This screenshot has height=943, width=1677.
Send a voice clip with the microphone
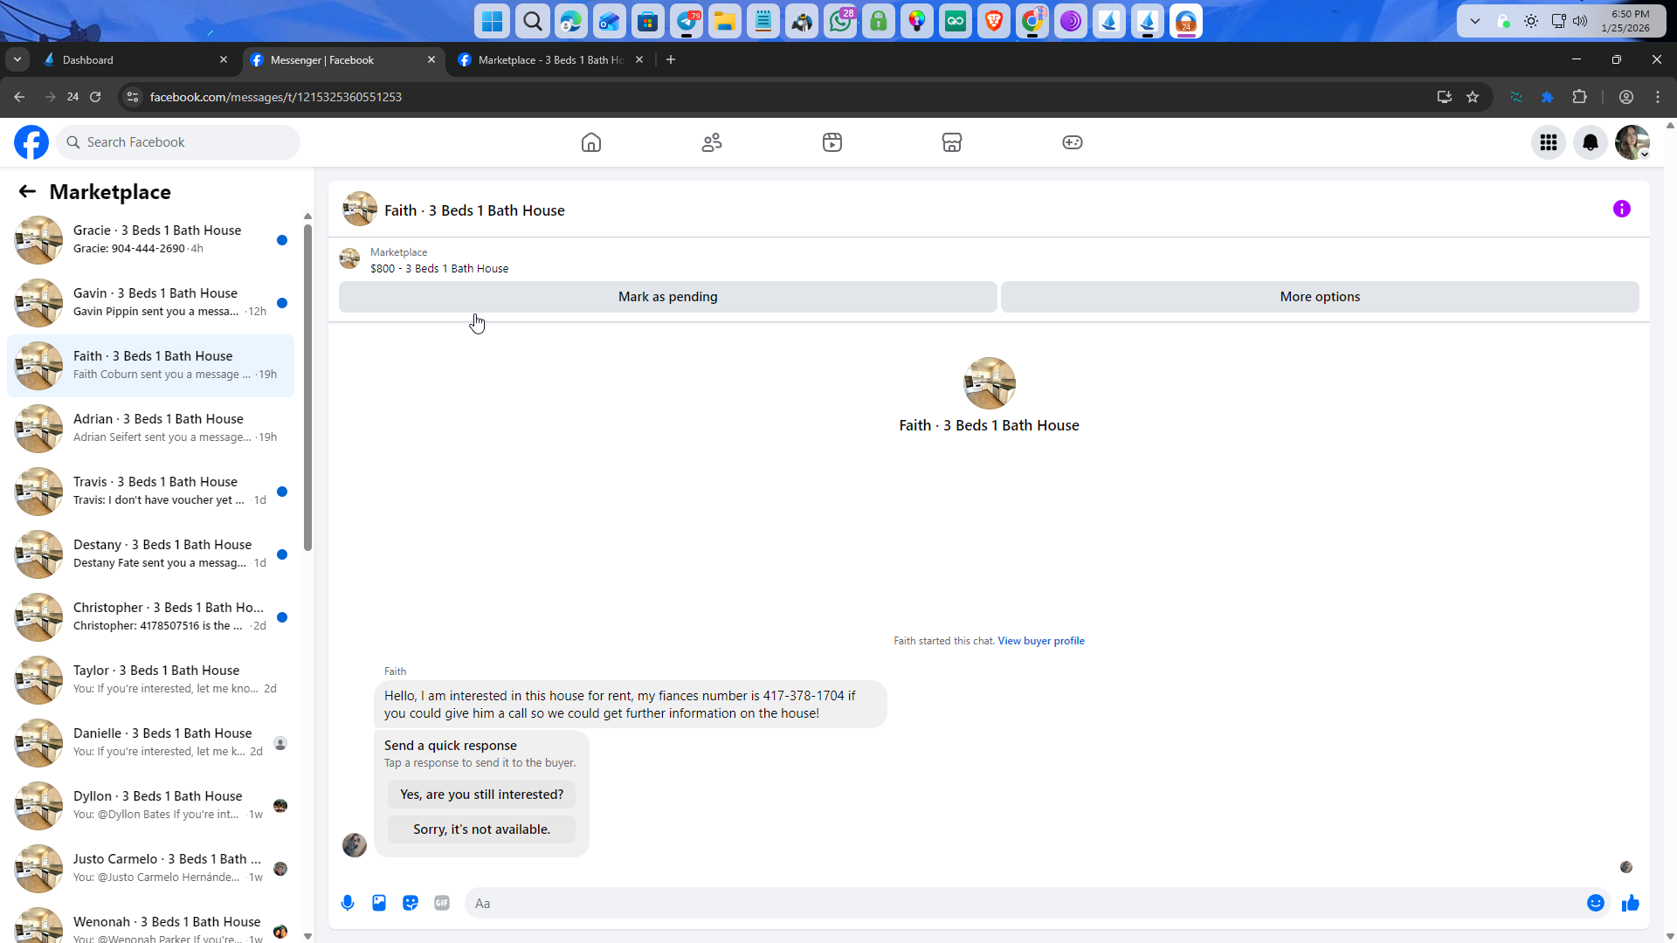point(348,903)
